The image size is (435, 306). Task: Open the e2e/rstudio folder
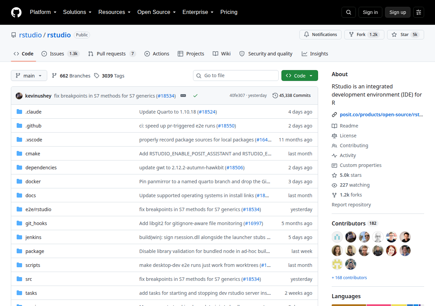pyautogui.click(x=38, y=209)
